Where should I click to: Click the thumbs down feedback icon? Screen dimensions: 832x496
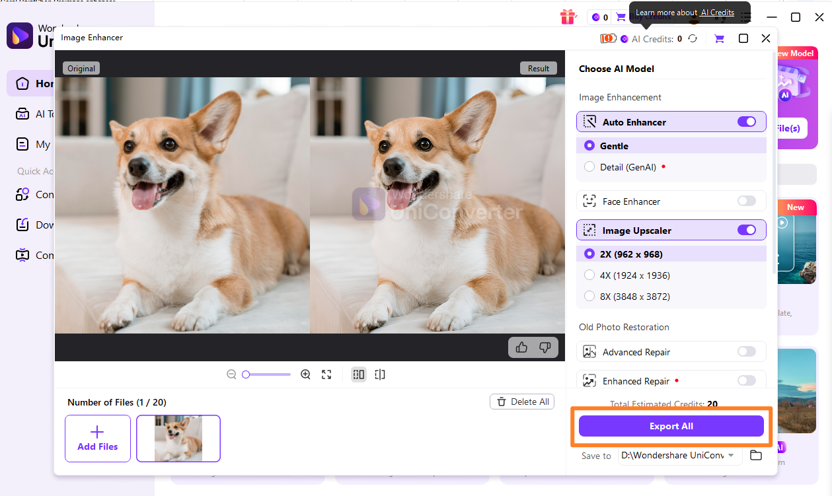click(545, 347)
